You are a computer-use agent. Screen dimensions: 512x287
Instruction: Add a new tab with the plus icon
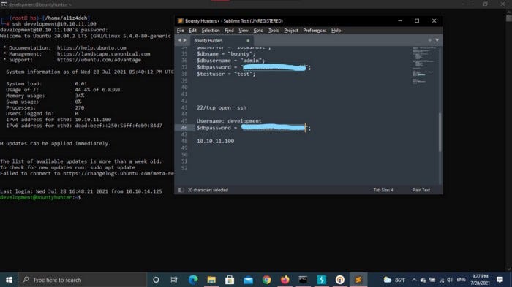click(x=430, y=40)
